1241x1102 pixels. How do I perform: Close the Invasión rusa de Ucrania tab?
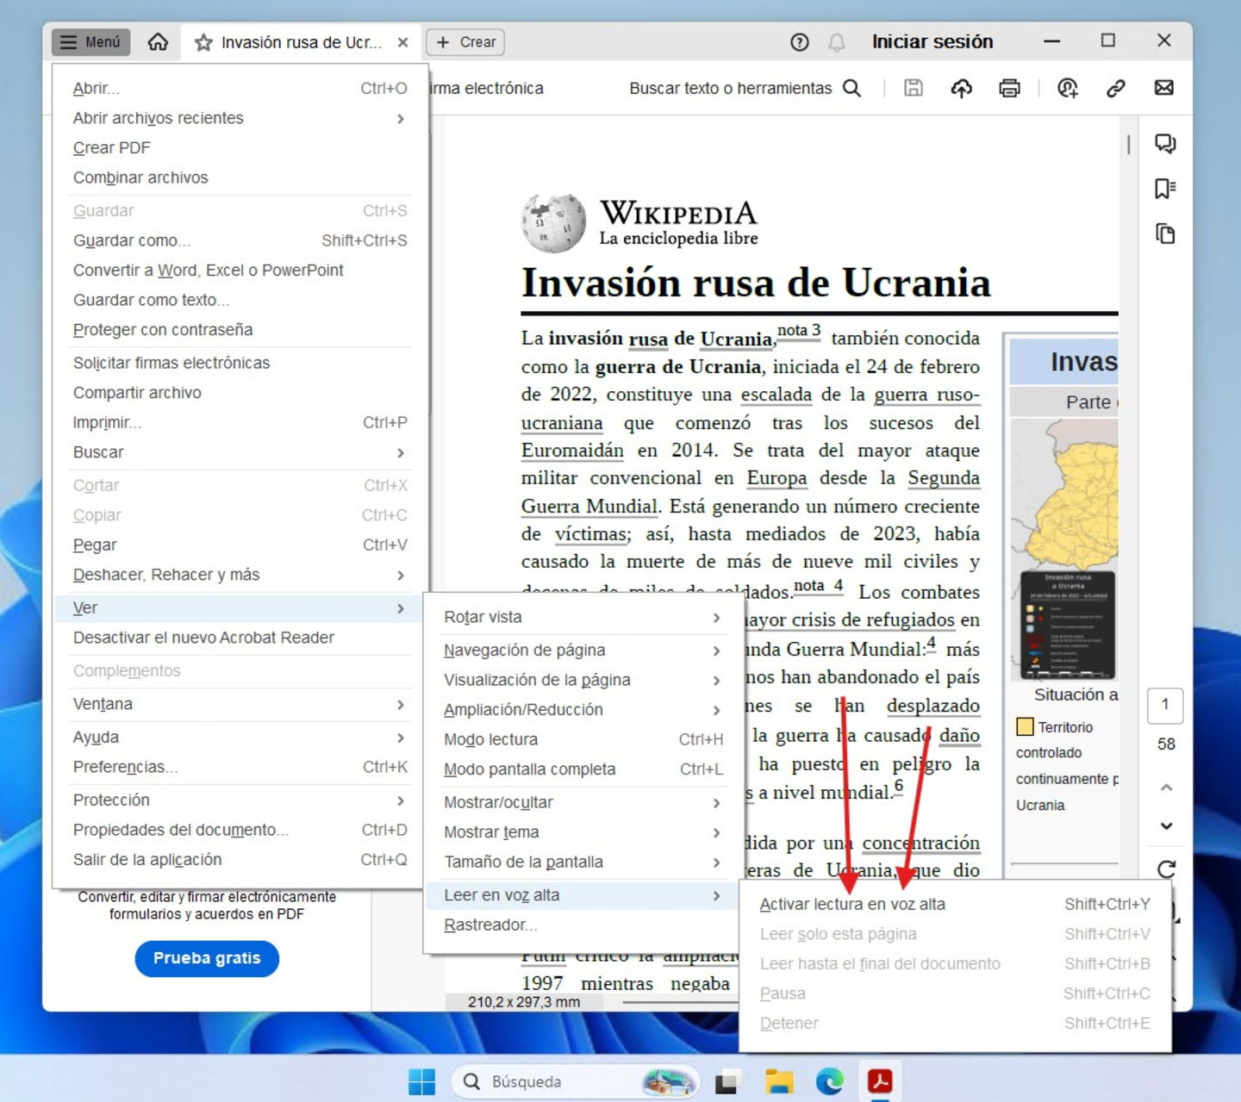(402, 42)
